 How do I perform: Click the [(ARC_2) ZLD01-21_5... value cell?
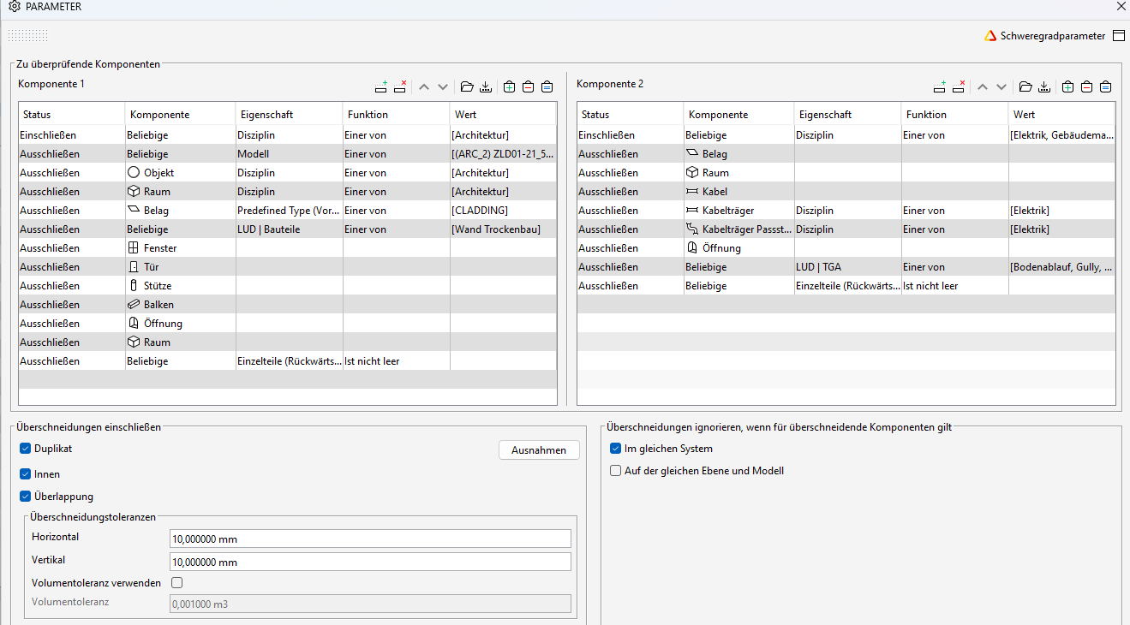(503, 154)
